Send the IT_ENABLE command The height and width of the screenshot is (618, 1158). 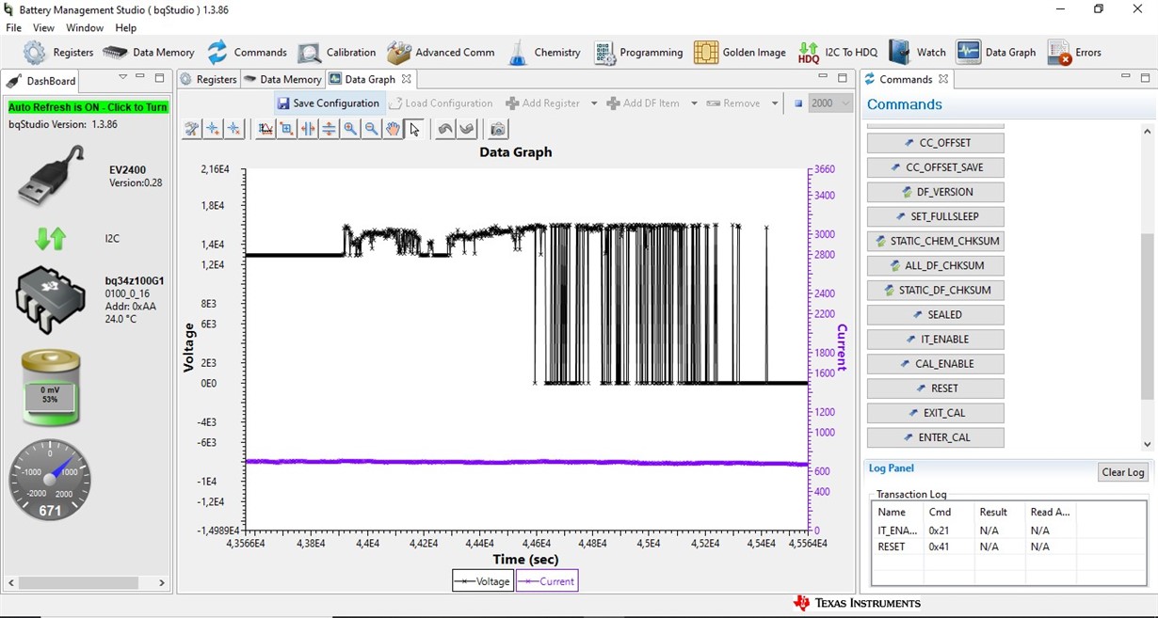(x=936, y=339)
